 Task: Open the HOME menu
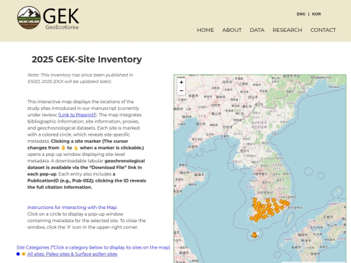pos(205,30)
